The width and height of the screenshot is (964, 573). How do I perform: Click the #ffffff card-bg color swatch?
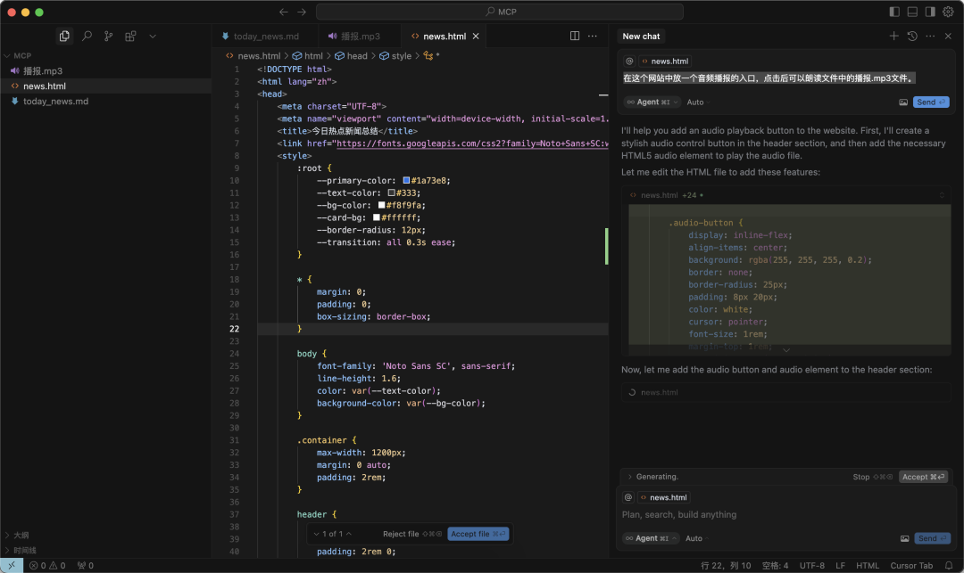coord(377,217)
